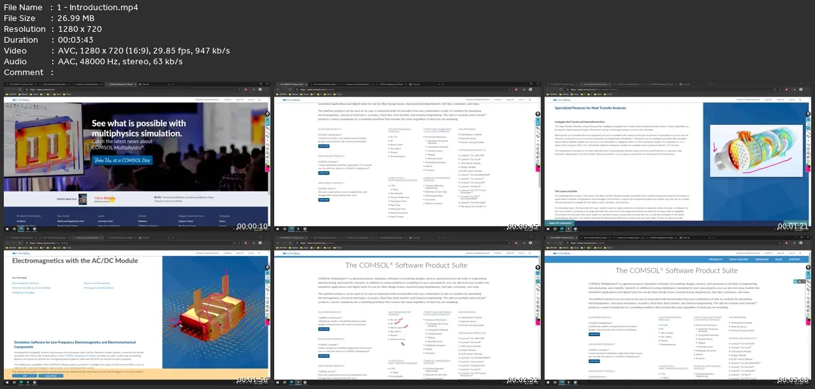Viewport: 815px width, 389px height.
Task: Click the 'Electromagnetics with the AC/DC Module' heading
Action: click(75, 260)
